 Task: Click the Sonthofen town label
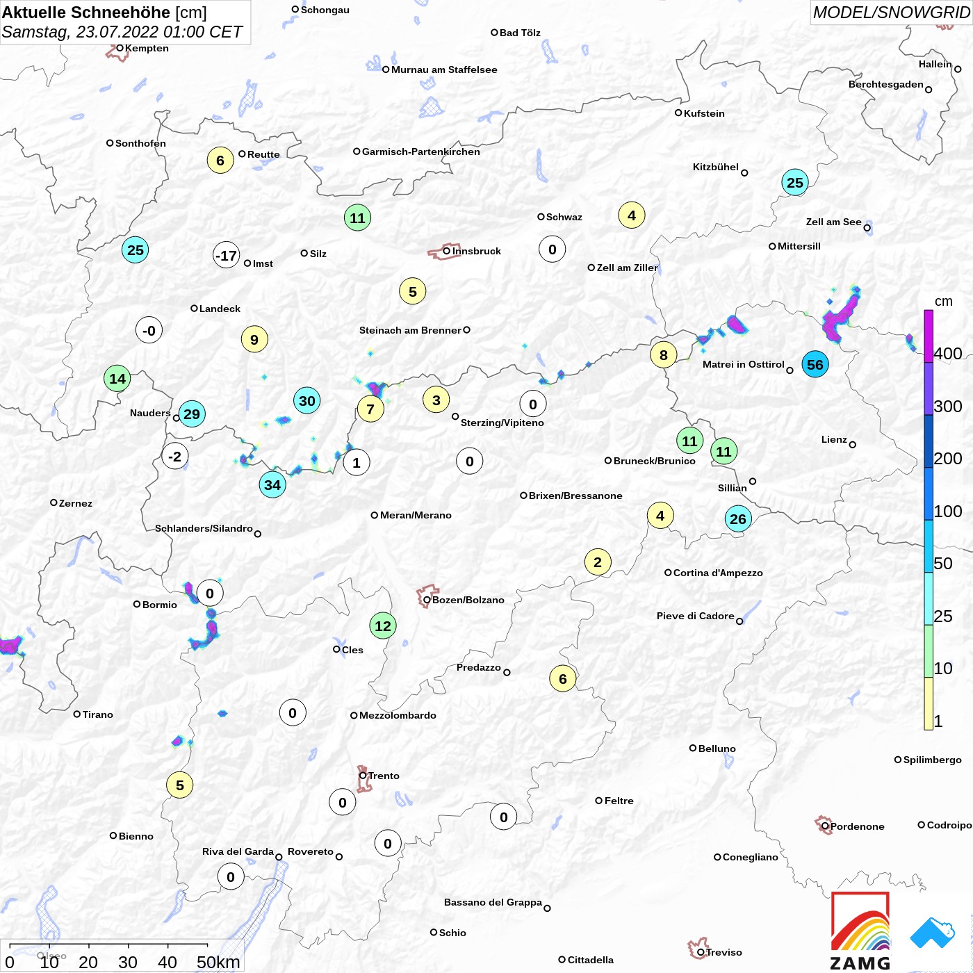tap(140, 143)
